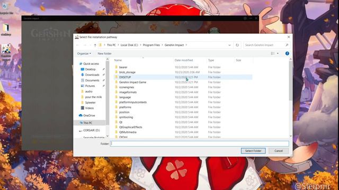
Task: Sort by Name column header
Action: [x=118, y=60]
